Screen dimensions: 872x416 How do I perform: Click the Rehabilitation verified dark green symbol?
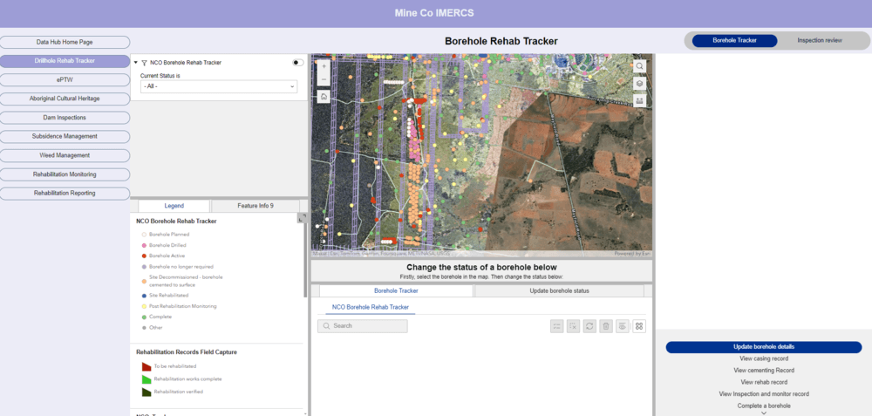tap(146, 392)
